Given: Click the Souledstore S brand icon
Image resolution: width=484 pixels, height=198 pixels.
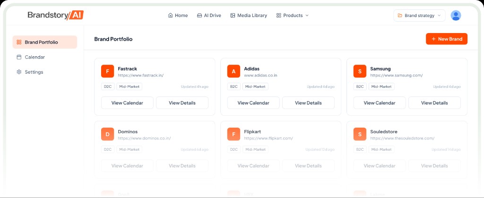Looking at the screenshot, I should coord(360,134).
